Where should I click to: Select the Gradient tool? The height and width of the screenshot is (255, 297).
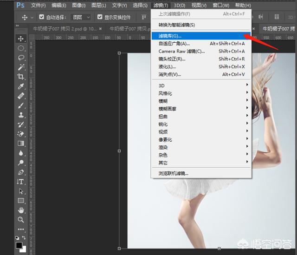21,144
